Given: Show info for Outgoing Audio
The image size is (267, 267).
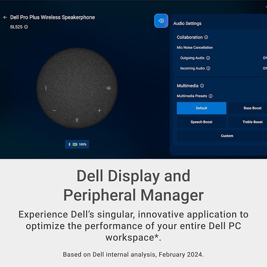Looking at the screenshot, I should pyautogui.click(x=208, y=58).
